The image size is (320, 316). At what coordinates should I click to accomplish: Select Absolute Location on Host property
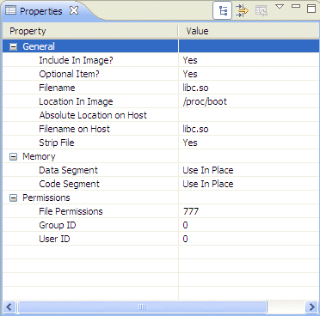tap(93, 115)
